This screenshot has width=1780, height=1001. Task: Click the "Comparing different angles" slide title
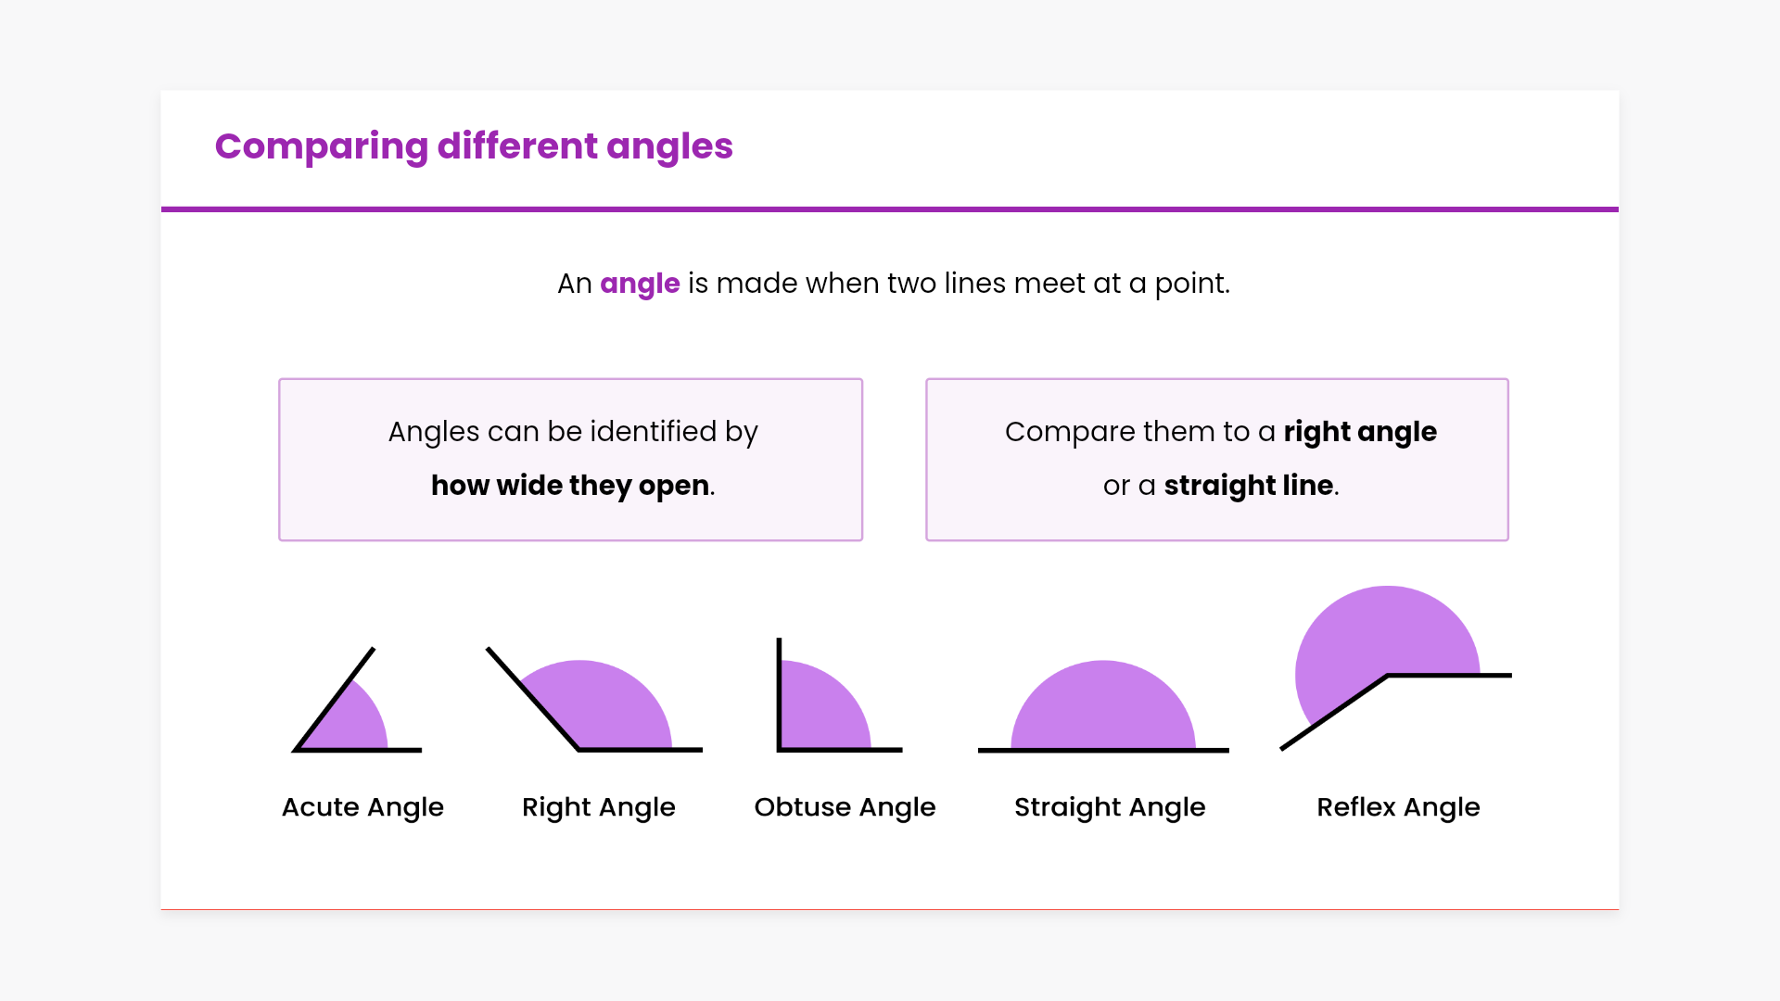coord(474,146)
